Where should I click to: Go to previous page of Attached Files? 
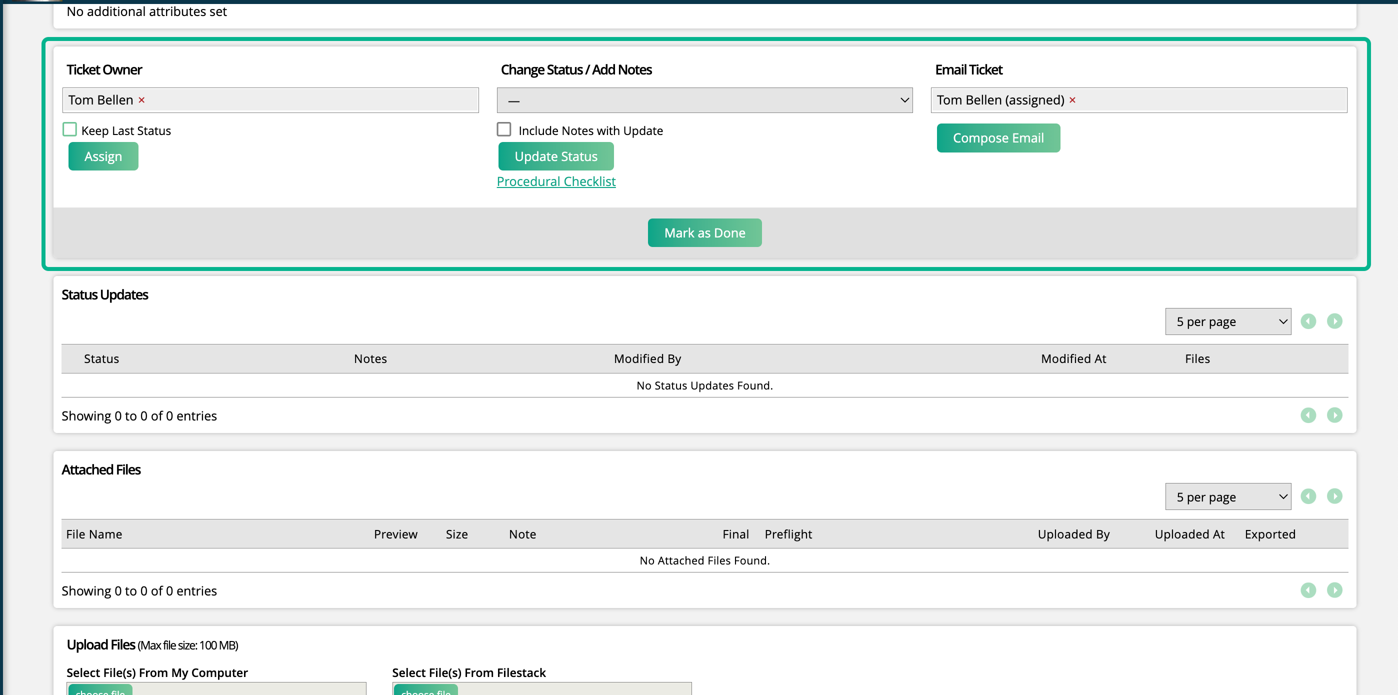point(1308,496)
